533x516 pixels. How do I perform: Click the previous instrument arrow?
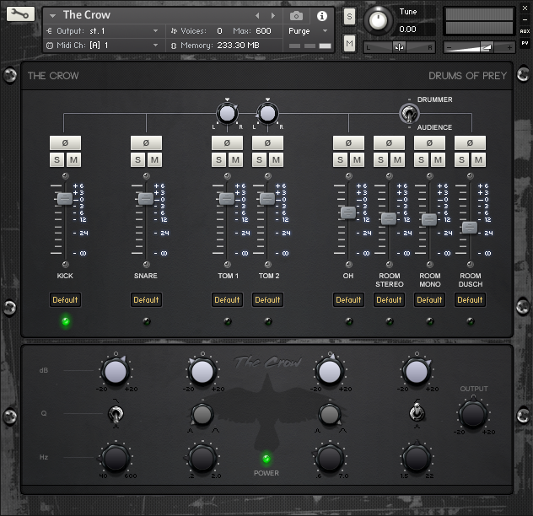pyautogui.click(x=258, y=15)
